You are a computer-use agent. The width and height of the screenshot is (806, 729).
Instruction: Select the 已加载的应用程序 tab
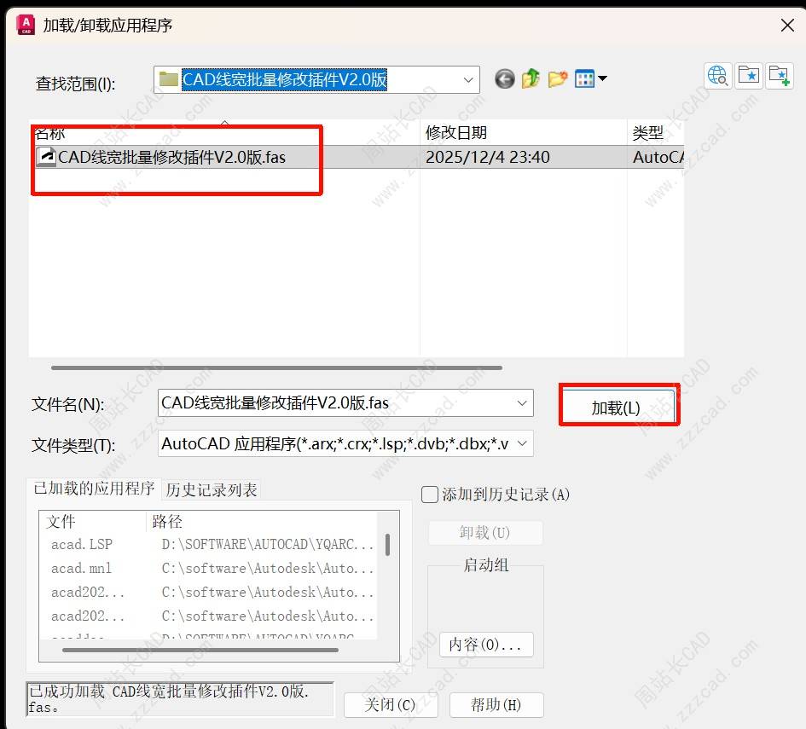pos(94,489)
